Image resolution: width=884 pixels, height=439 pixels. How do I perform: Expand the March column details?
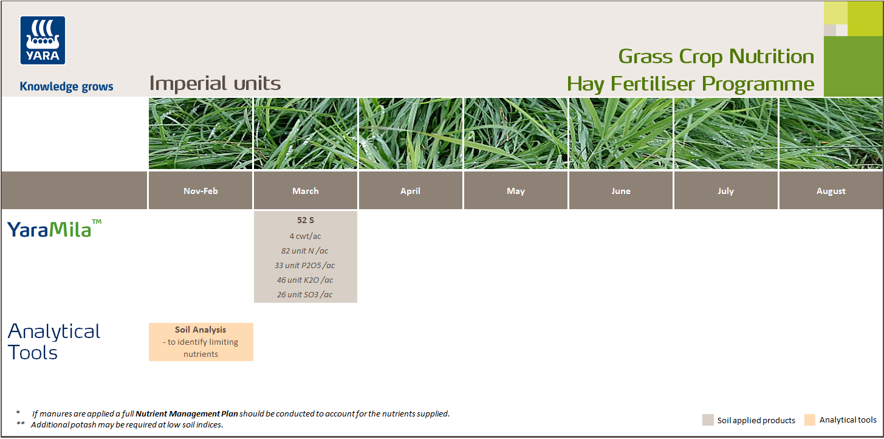(x=305, y=190)
